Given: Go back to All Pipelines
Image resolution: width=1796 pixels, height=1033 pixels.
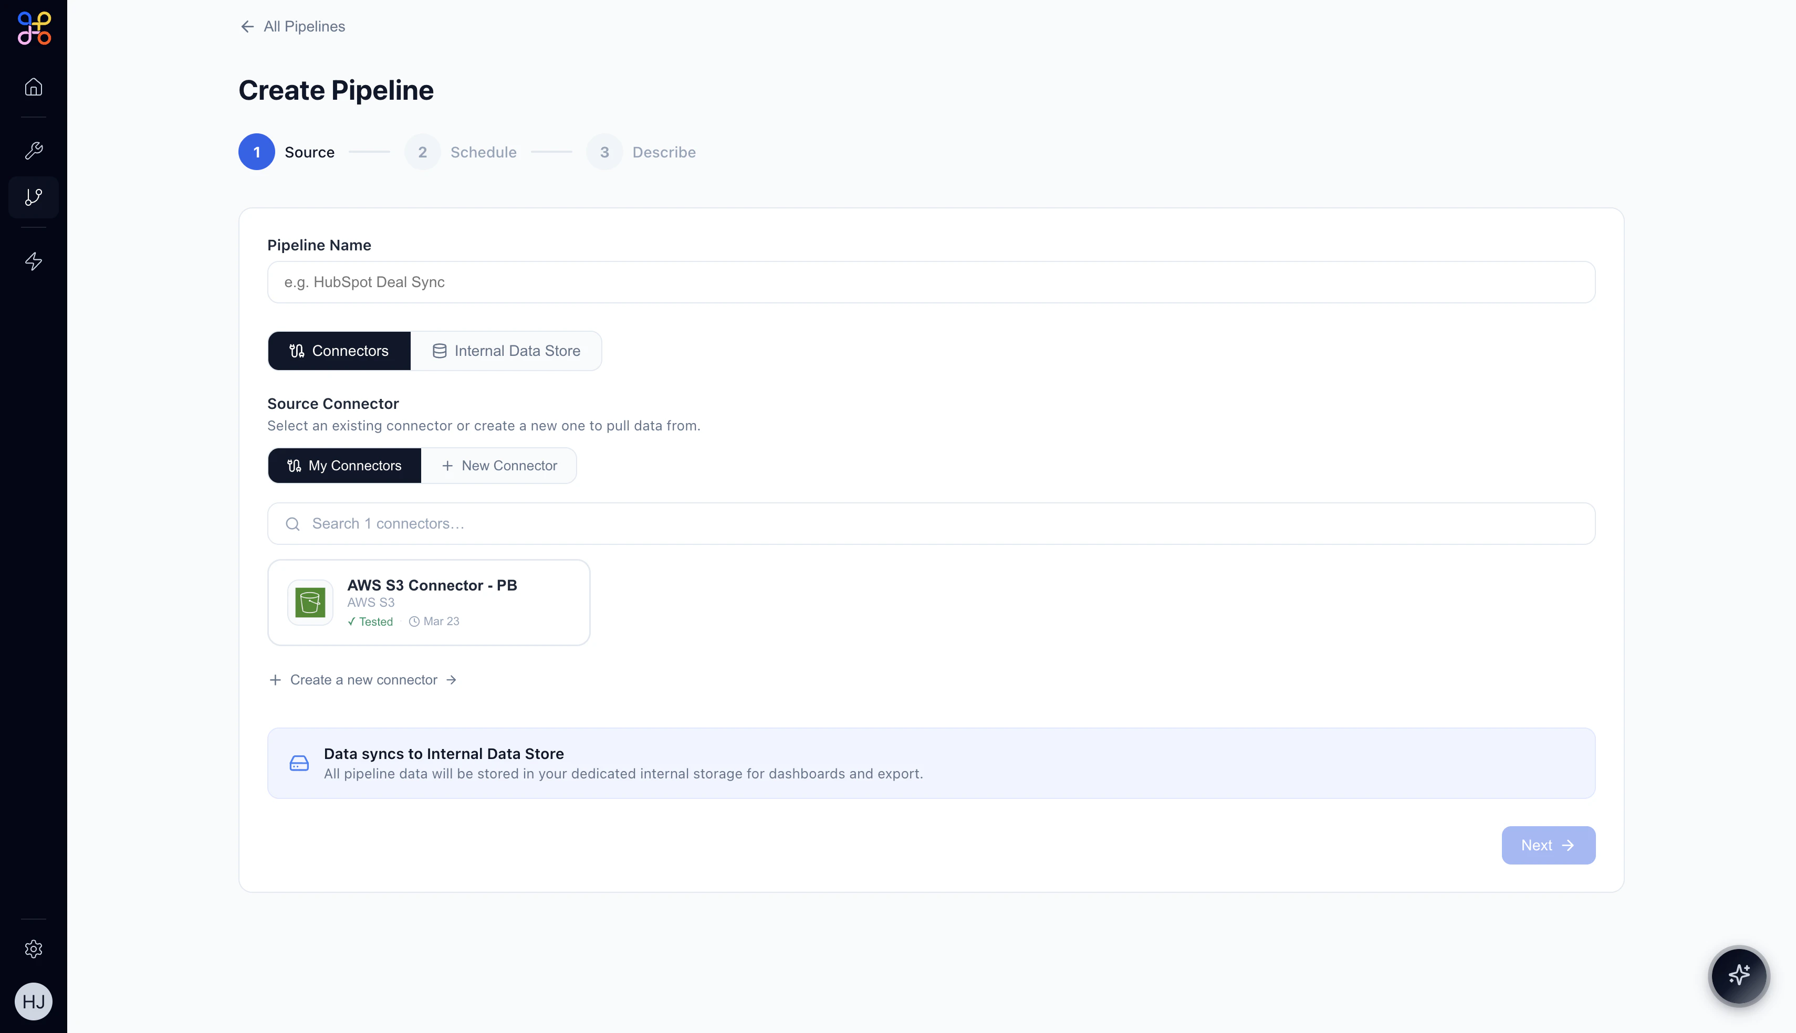Looking at the screenshot, I should pyautogui.click(x=293, y=26).
